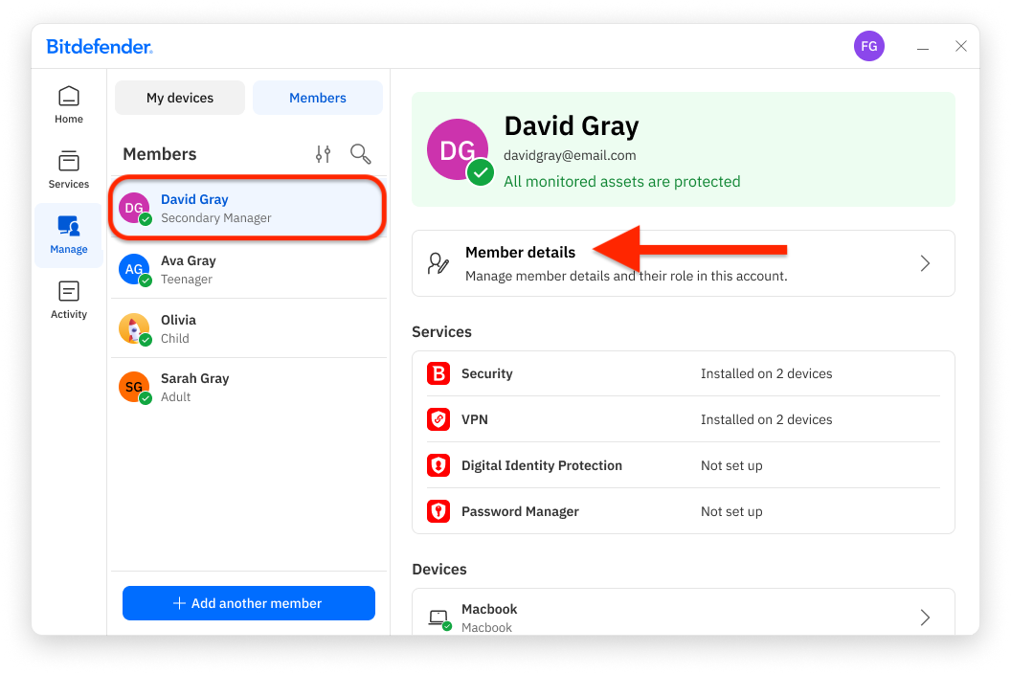Click the Digital Identity Protection icon
This screenshot has width=1011, height=674.
[438, 465]
